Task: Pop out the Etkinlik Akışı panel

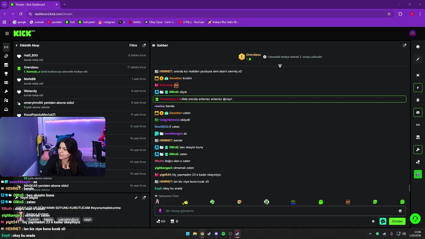Action: click(144, 45)
